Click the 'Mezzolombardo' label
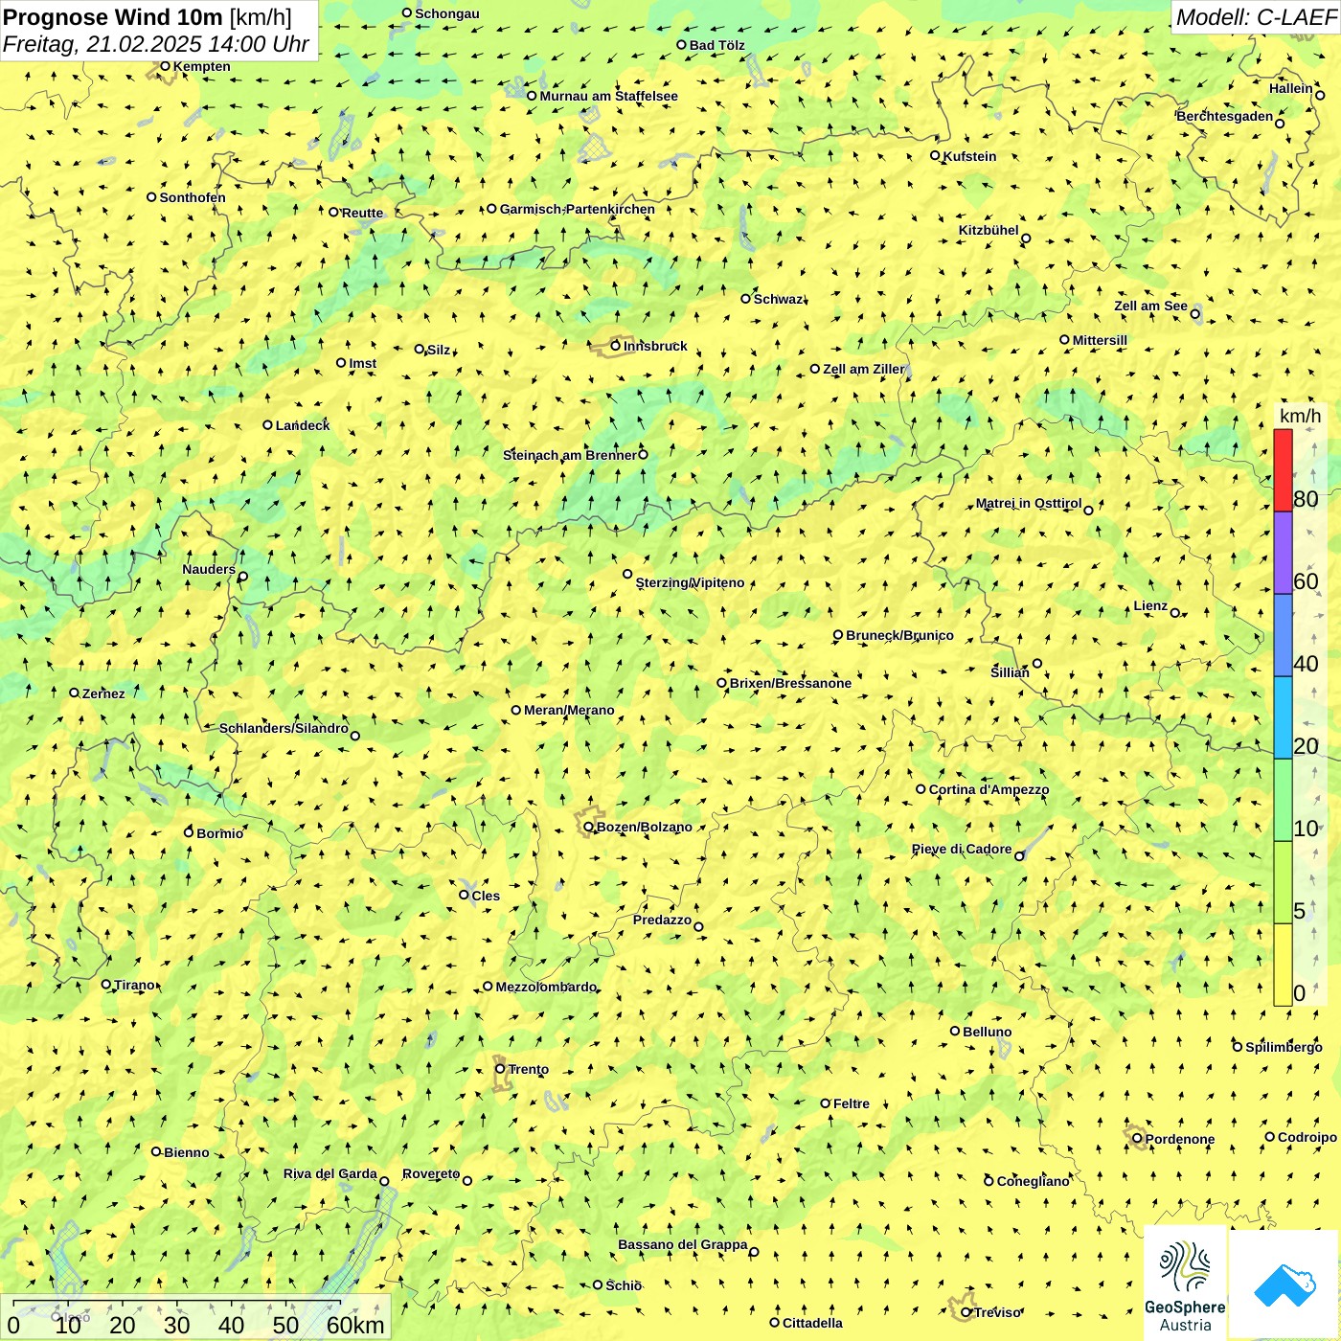Image resolution: width=1341 pixels, height=1341 pixels. click(x=546, y=987)
